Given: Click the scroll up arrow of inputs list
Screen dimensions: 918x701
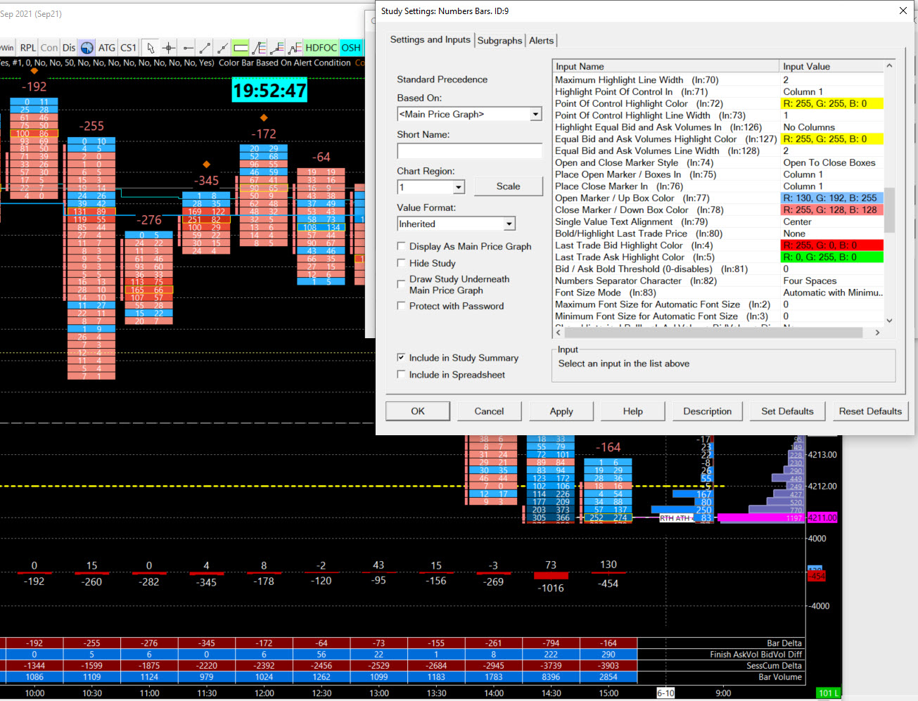Looking at the screenshot, I should click(889, 66).
